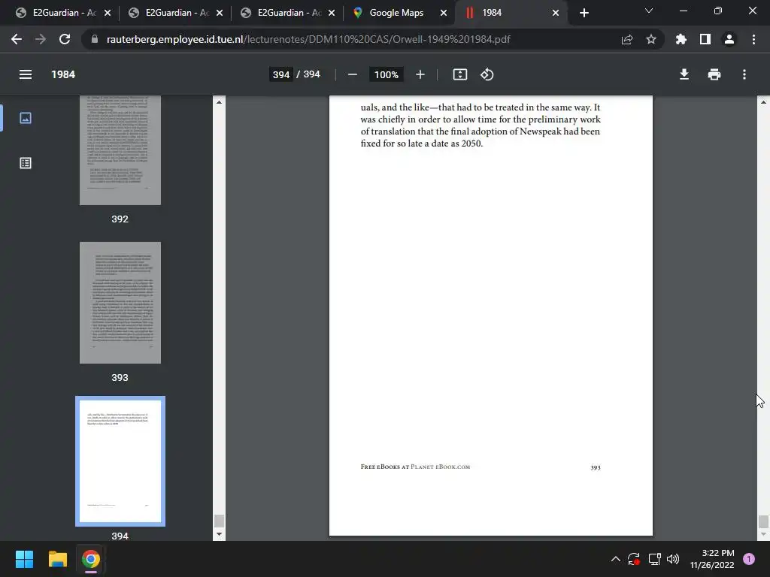Open Chrome three-dot menu
Image resolution: width=770 pixels, height=577 pixels.
pyautogui.click(x=753, y=39)
